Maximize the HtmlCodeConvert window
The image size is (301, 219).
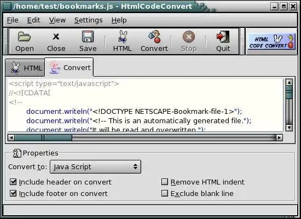pos(283,7)
